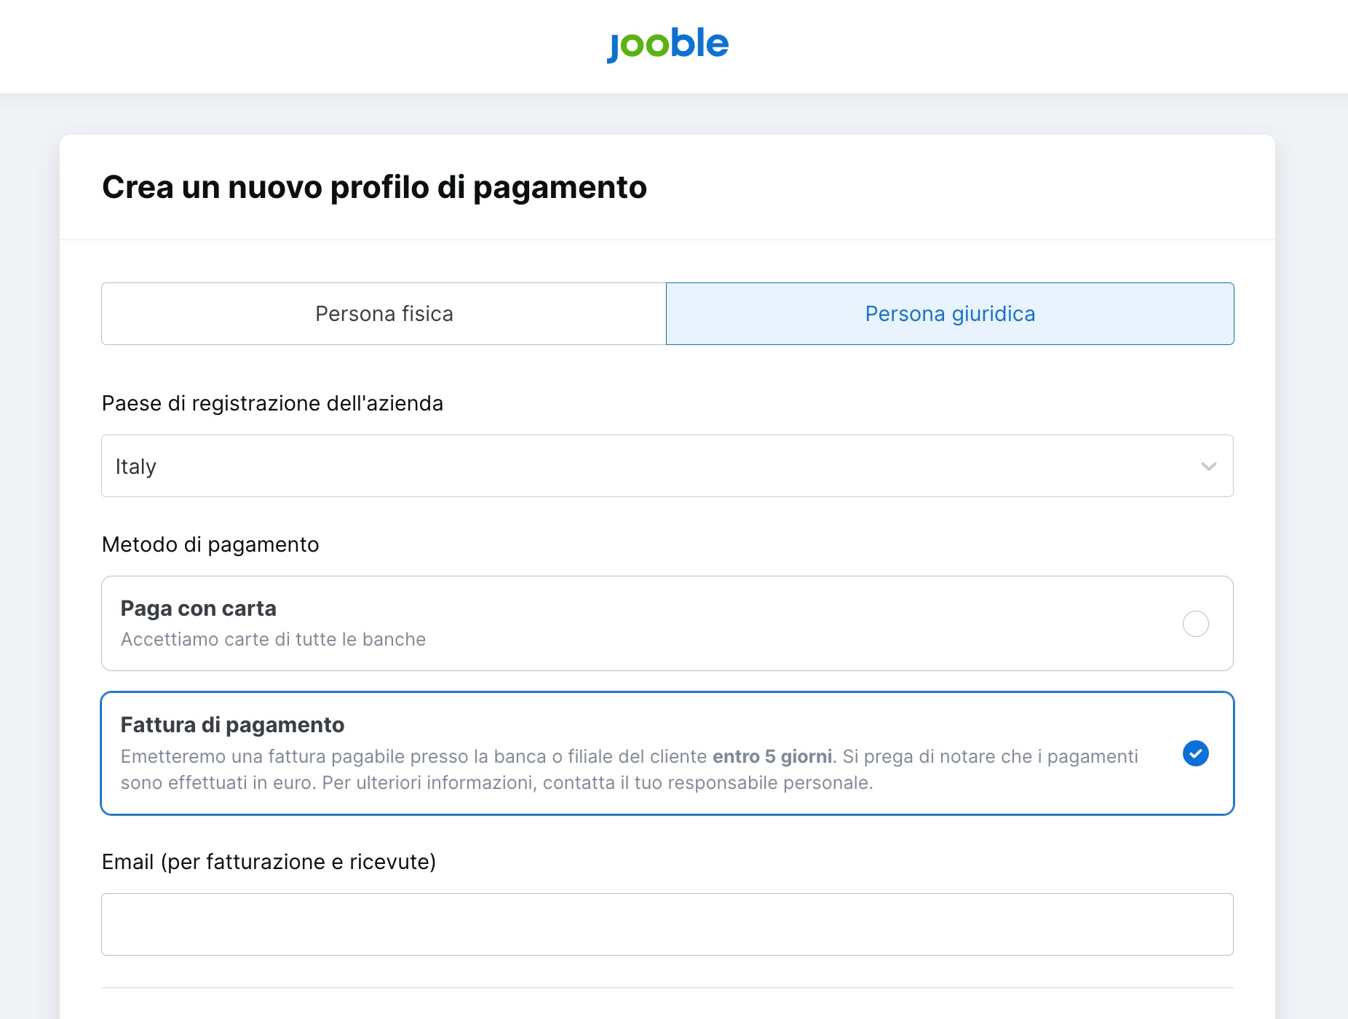Click the Email (per fatturazione e ricevute) label

pyautogui.click(x=269, y=862)
